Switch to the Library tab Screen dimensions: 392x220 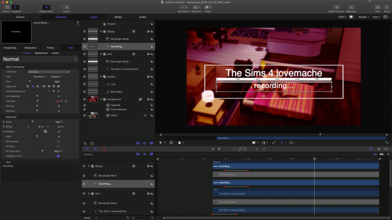(x=20, y=17)
